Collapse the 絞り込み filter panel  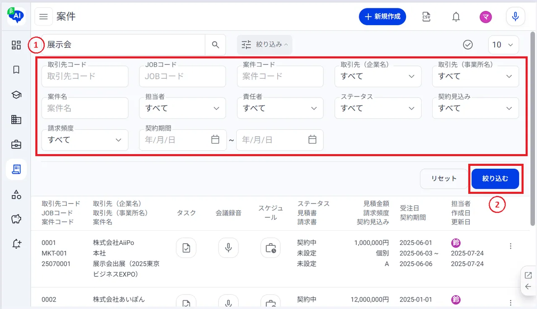pyautogui.click(x=265, y=44)
